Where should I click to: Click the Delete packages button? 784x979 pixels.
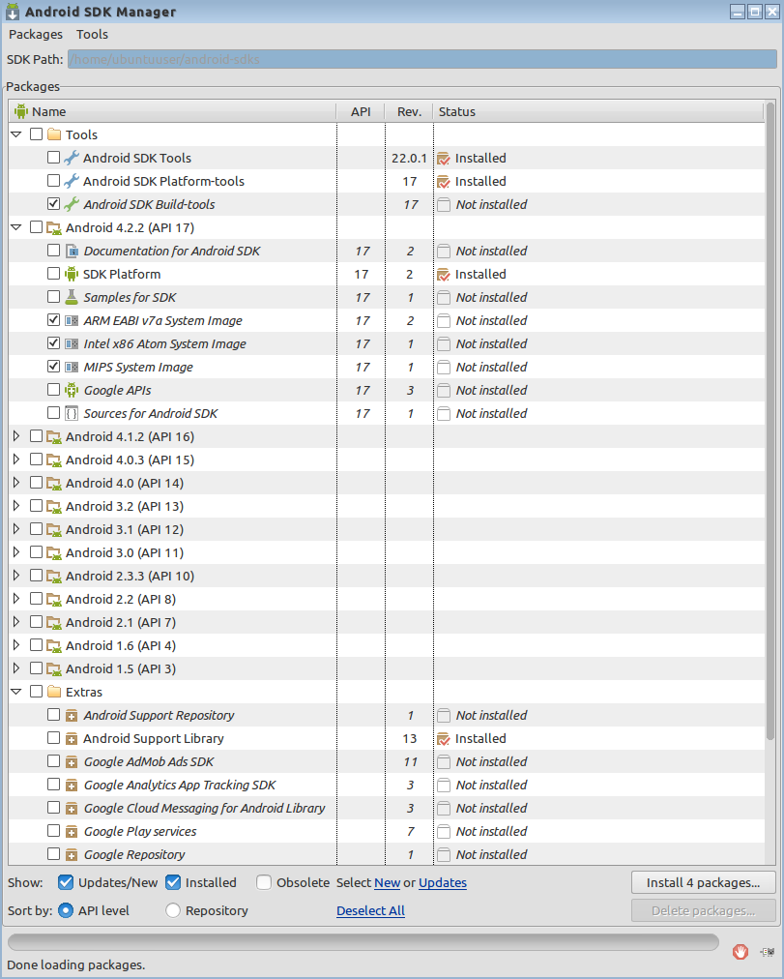[703, 911]
